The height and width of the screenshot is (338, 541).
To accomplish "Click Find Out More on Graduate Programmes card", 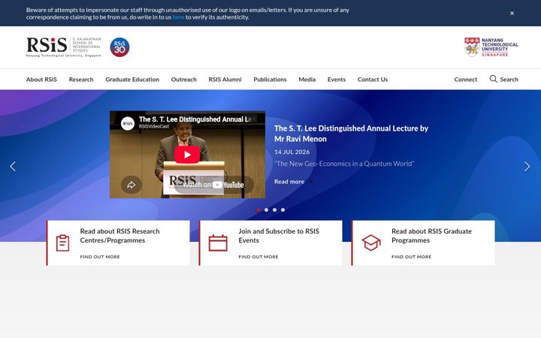I will point(411,257).
